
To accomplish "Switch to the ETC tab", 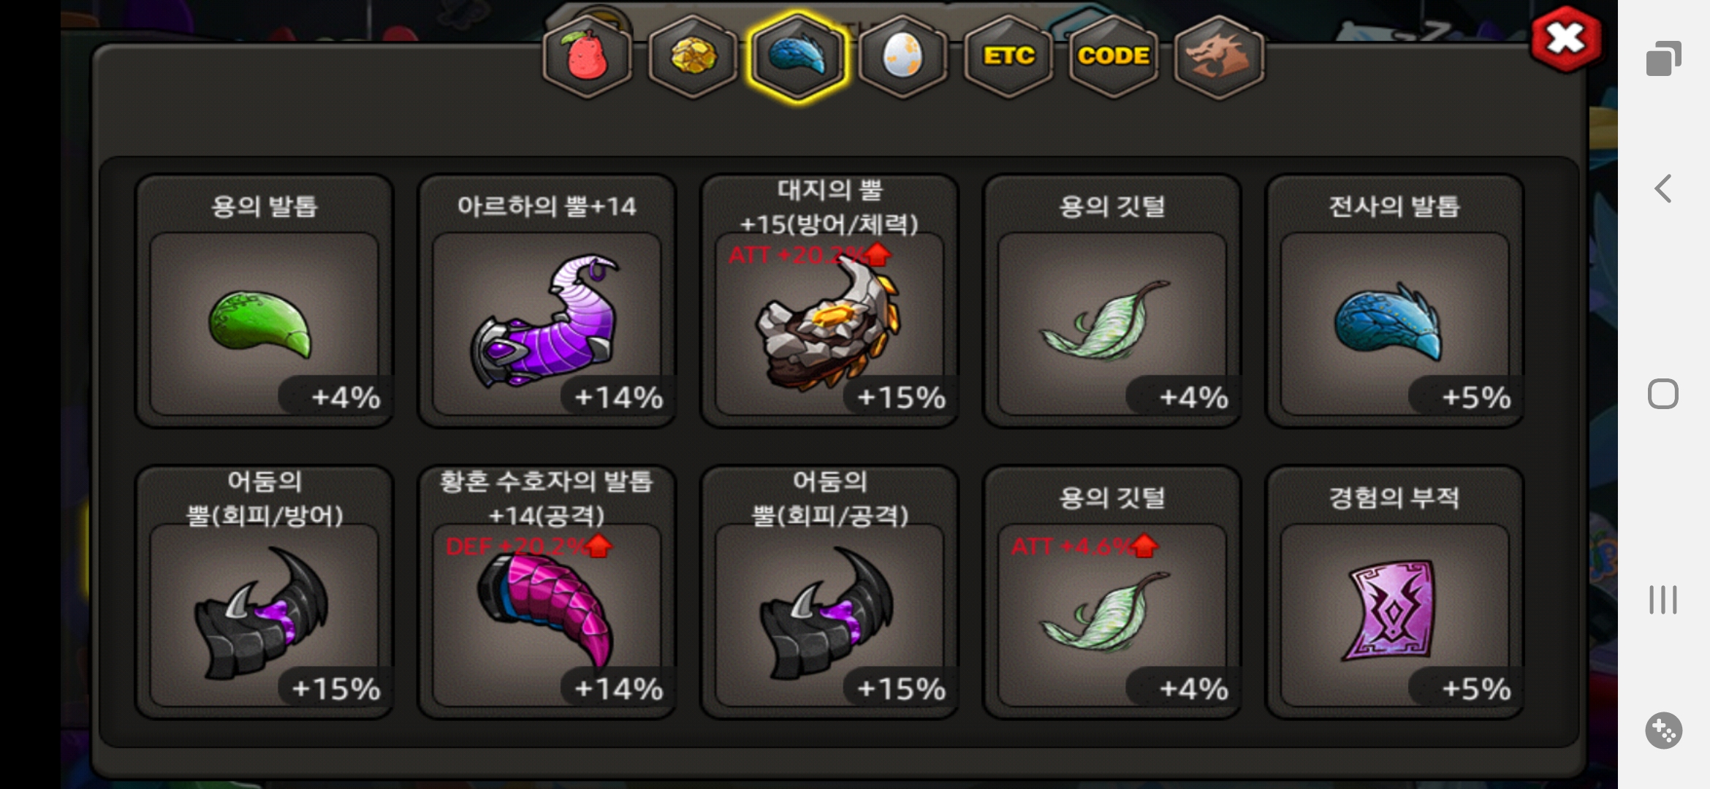I will coord(1008,57).
